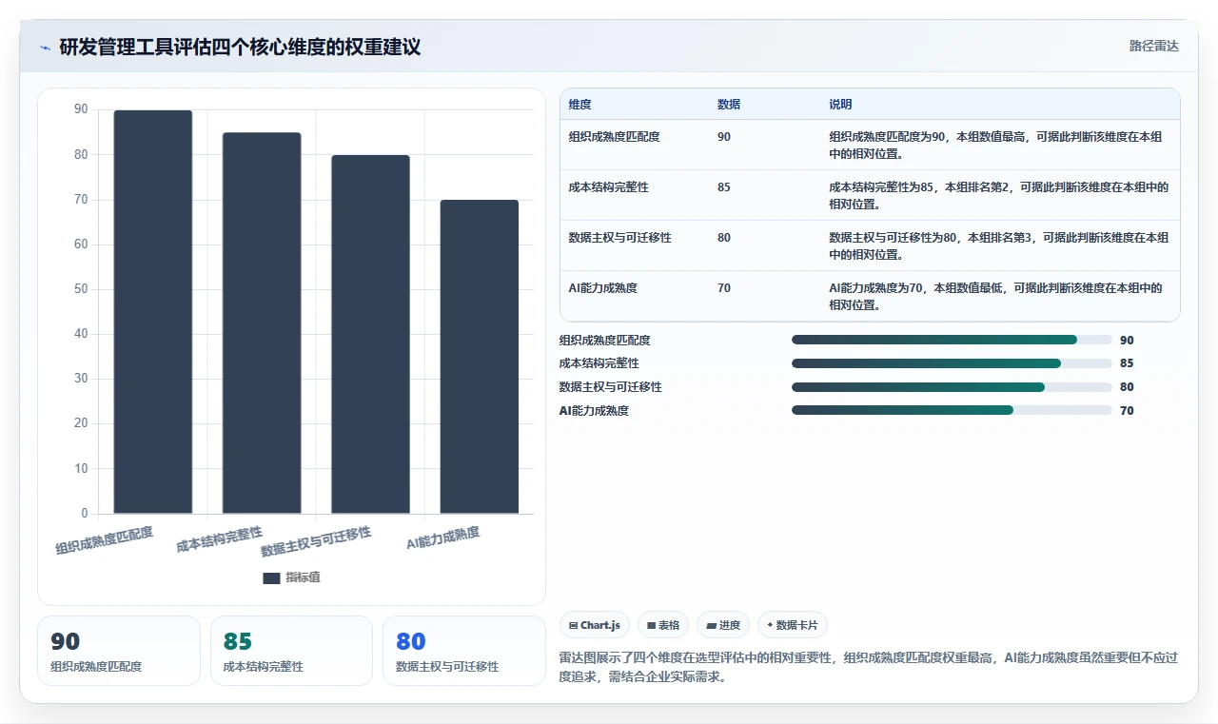Screen dimensions: 1218x724
Task: Click the 组织成熟度匹配度 progress list label
Action: [605, 340]
